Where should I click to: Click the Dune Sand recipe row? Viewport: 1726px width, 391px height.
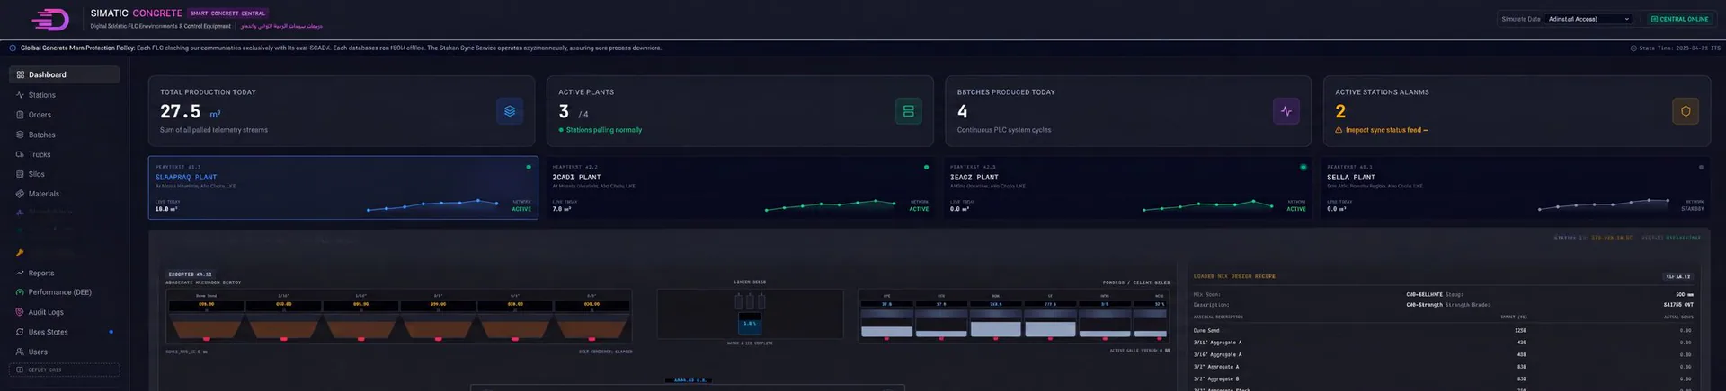pos(1443,330)
